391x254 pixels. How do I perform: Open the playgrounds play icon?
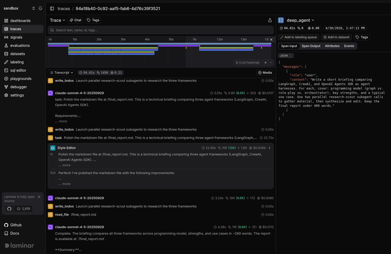click(x=6, y=79)
